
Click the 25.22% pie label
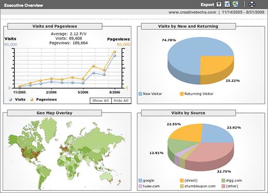point(232,81)
